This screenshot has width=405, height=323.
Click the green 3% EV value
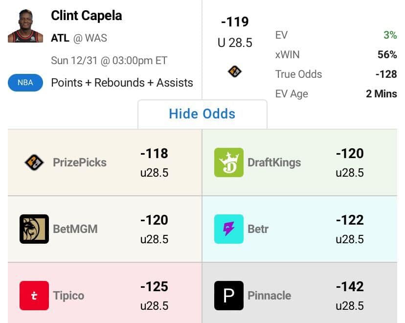[390, 35]
